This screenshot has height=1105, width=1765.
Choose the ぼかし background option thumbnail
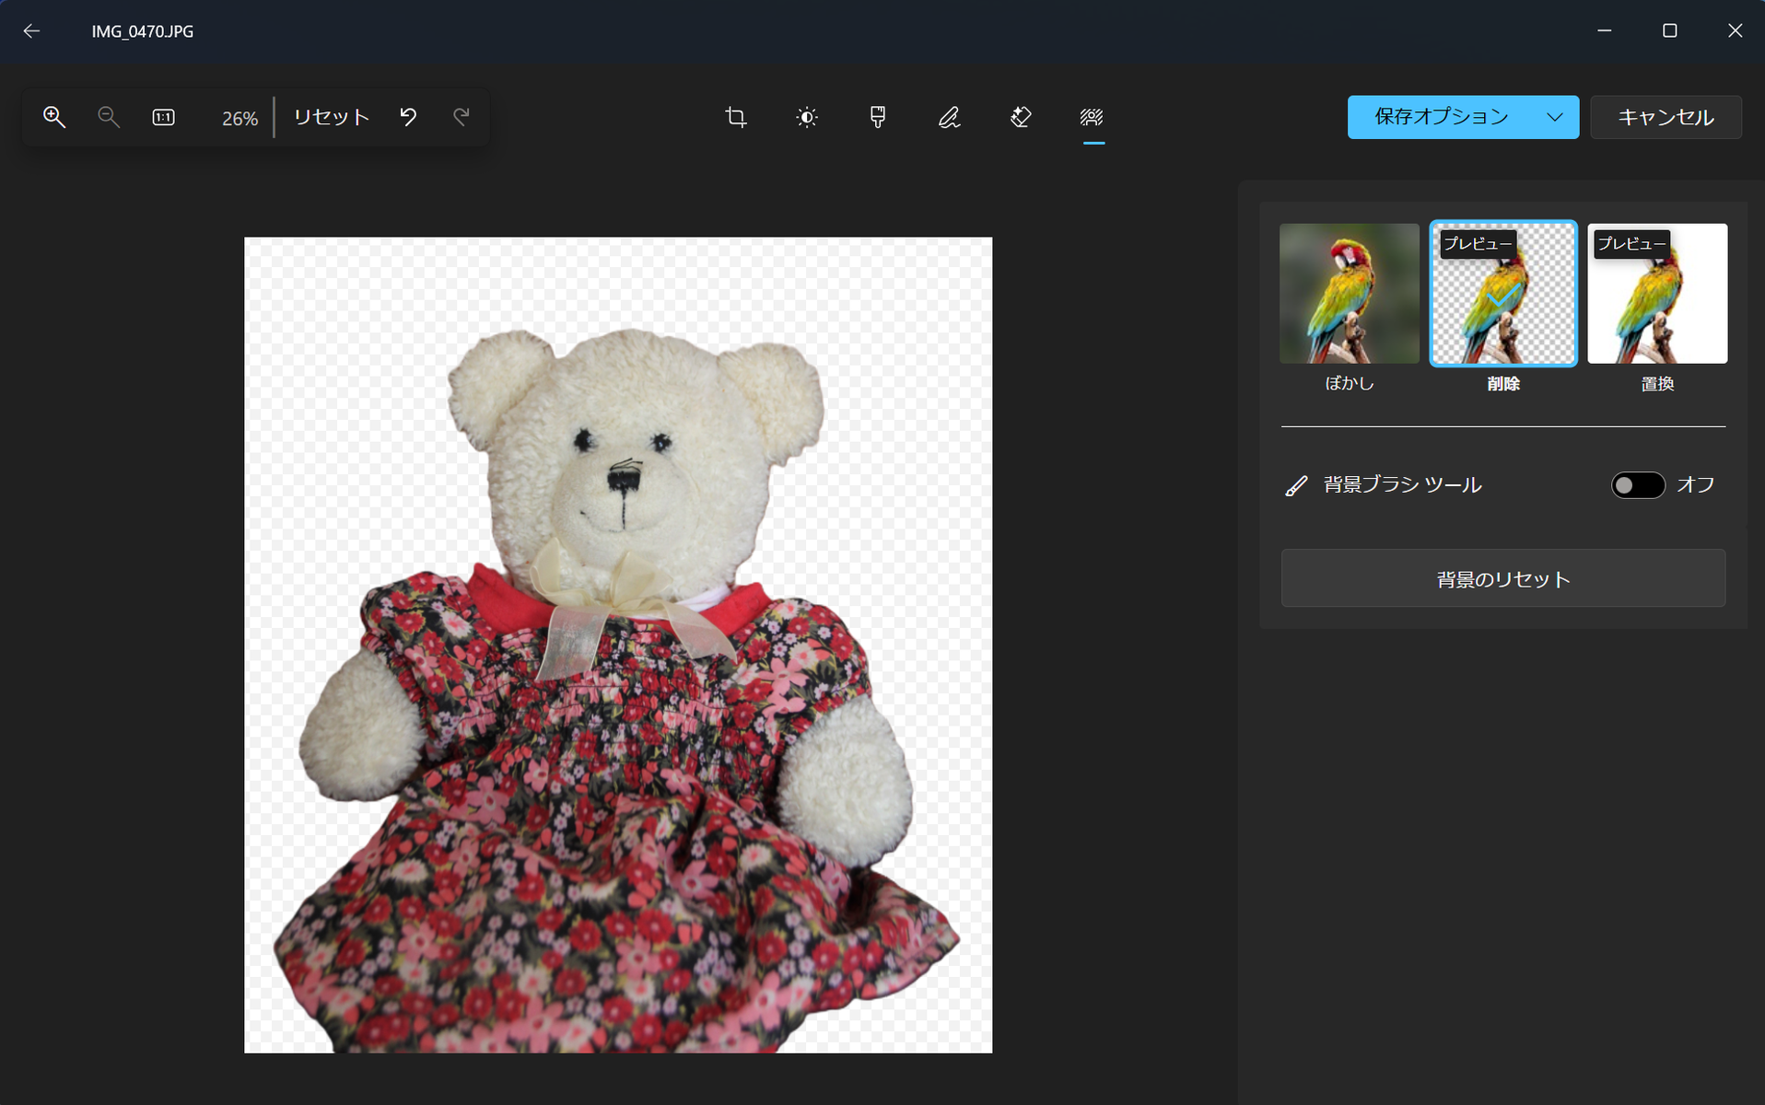click(1349, 294)
